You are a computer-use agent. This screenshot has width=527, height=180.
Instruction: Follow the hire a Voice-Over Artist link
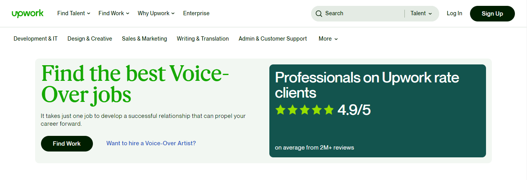point(151,143)
